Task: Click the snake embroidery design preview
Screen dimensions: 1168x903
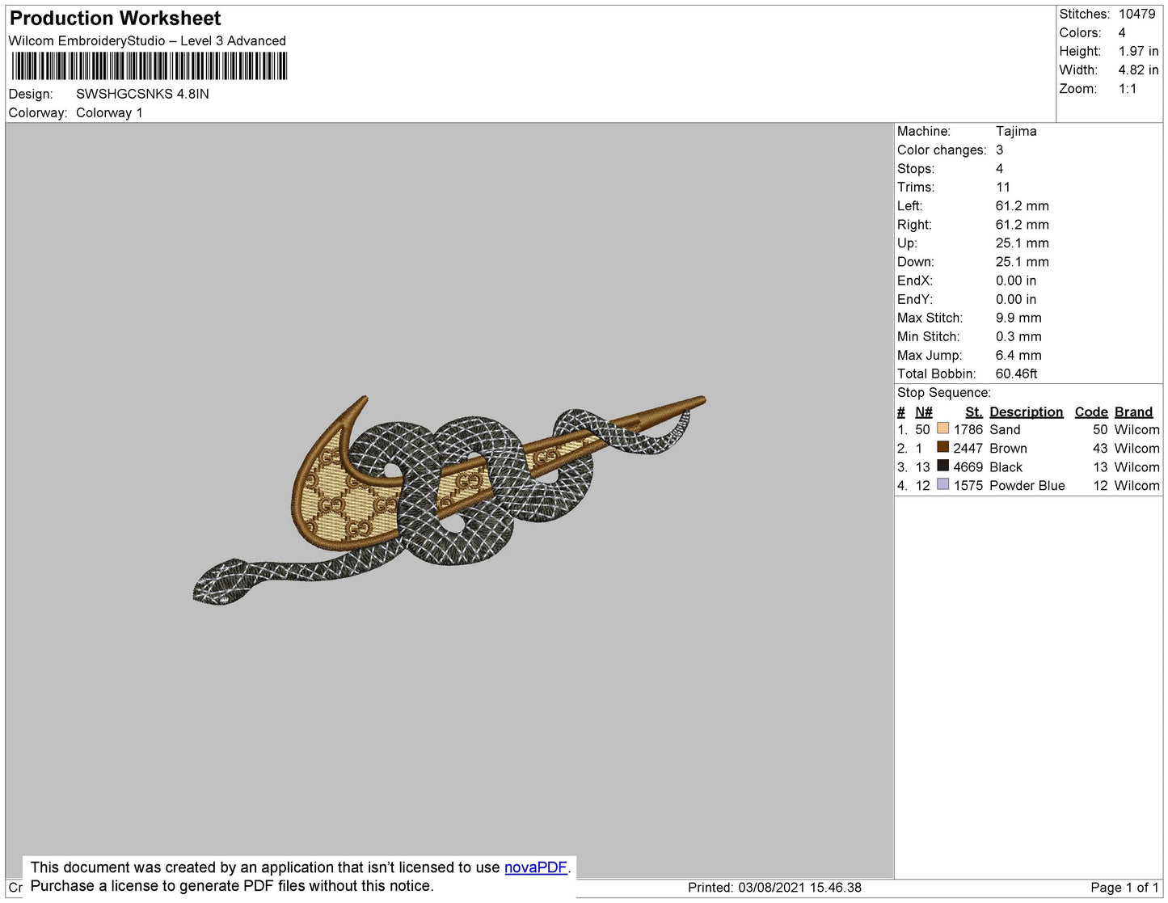Action: 449,500
